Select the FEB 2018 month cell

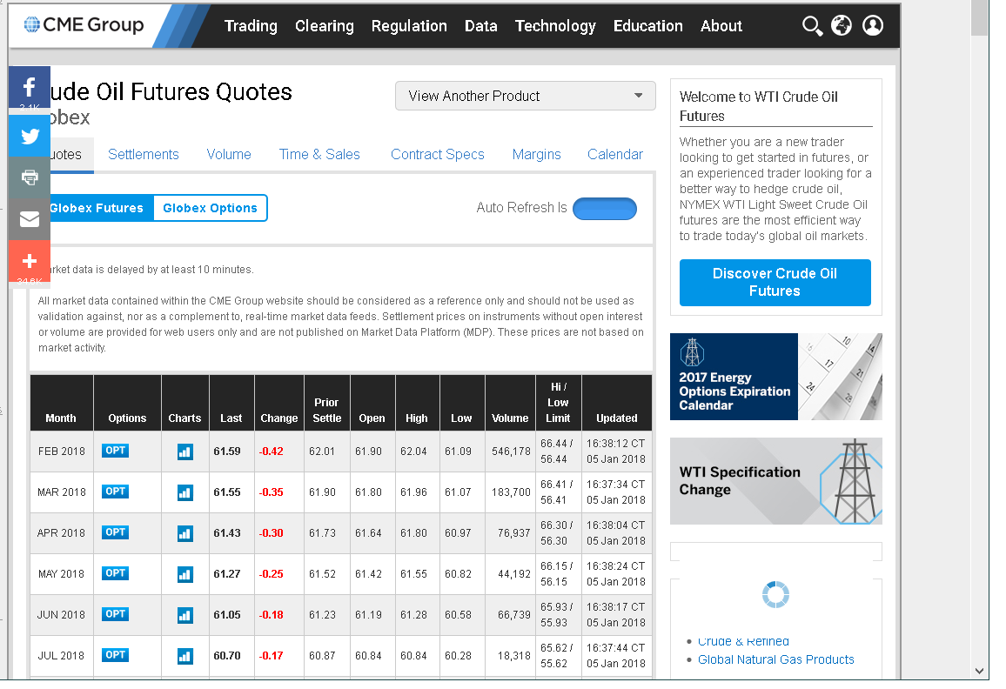tap(62, 451)
